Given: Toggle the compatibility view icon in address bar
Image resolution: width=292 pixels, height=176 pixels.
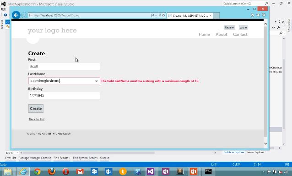Looking at the screenshot, I should pos(160,15).
